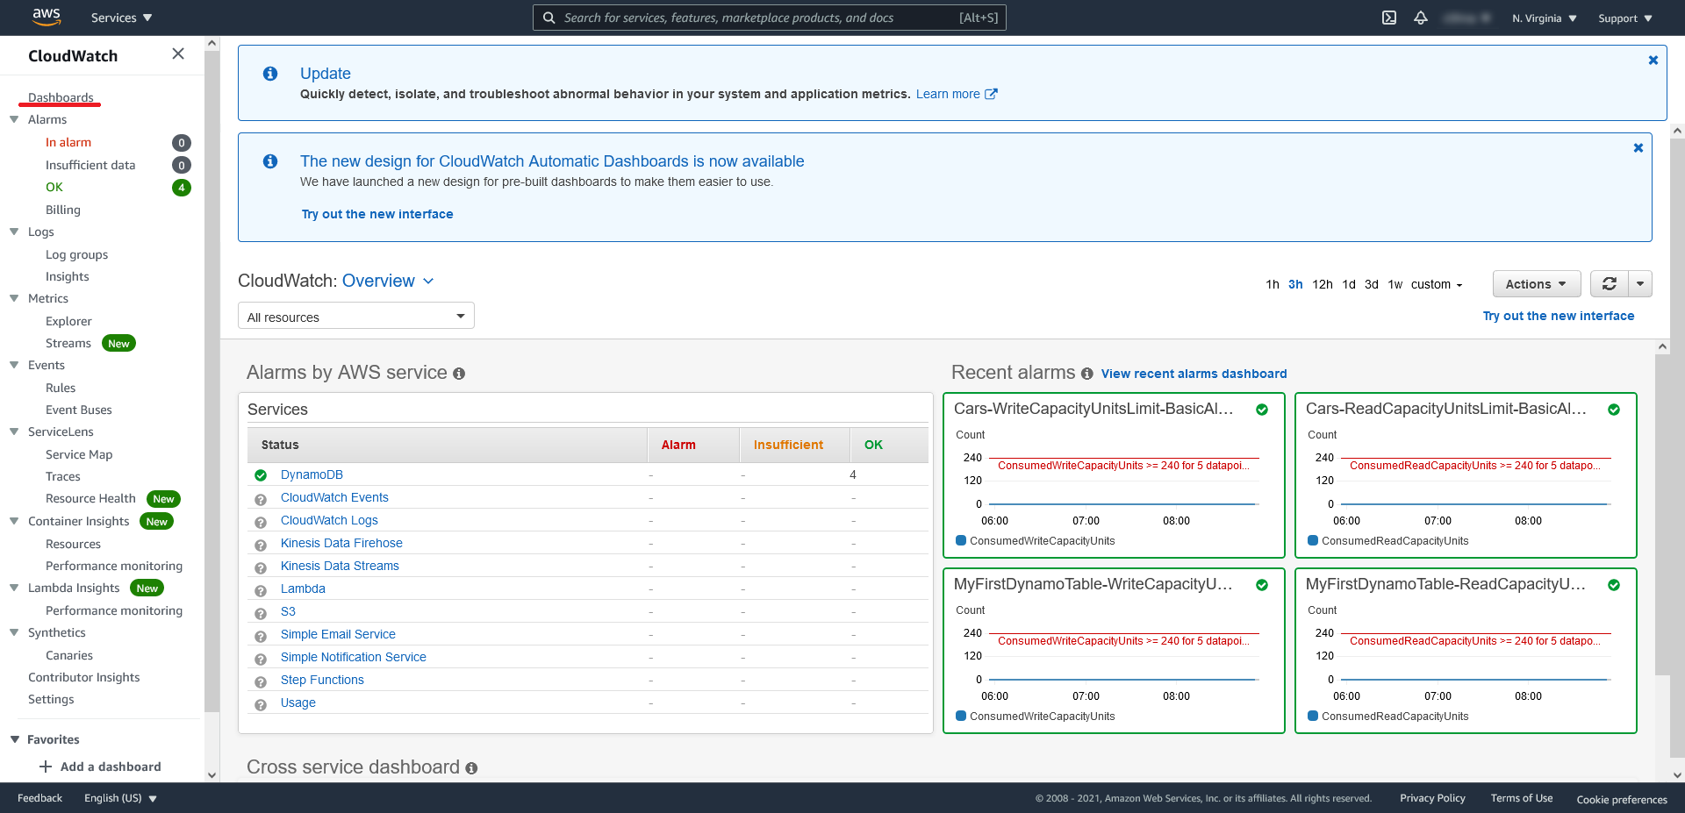Click Try out the new interface in banner
The height and width of the screenshot is (813, 1685).
click(x=377, y=214)
